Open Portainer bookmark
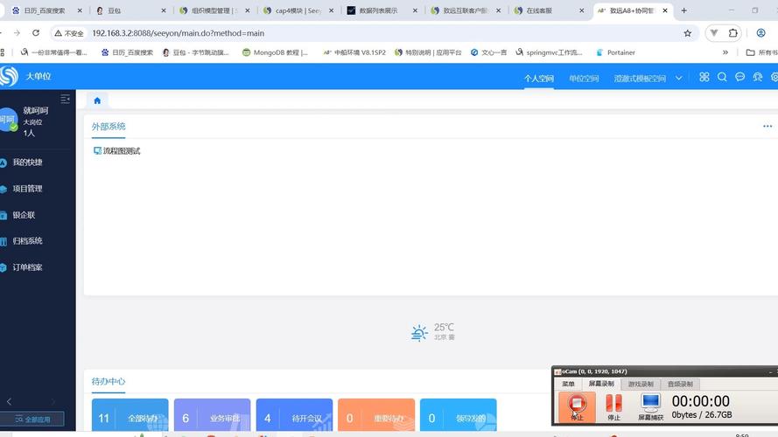Viewport: 778px width, 437px height. tap(616, 52)
